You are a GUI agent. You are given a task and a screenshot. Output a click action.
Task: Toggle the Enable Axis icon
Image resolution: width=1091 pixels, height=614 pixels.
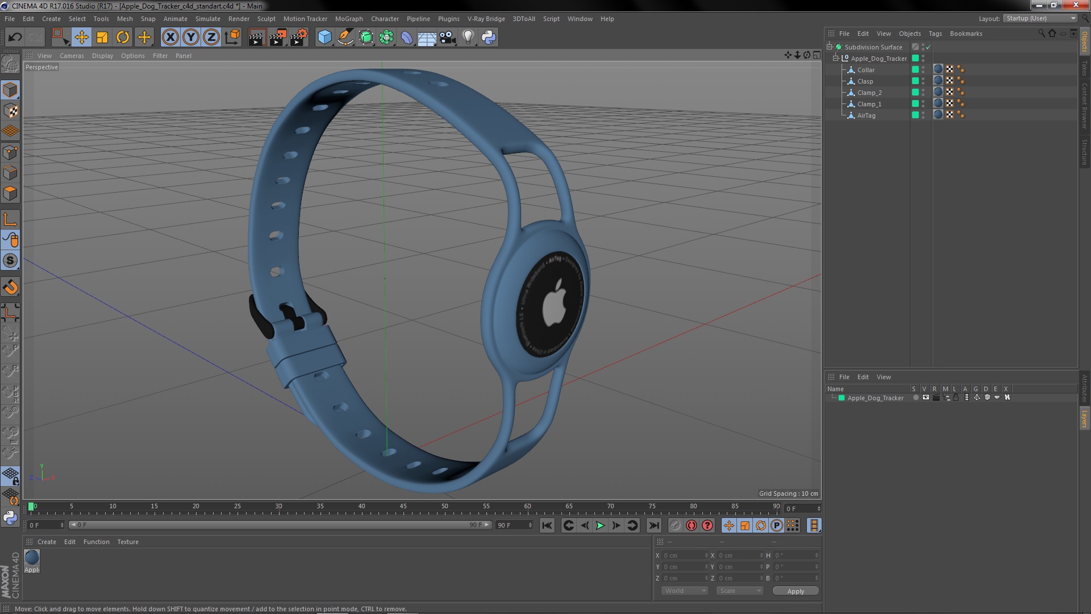click(x=10, y=219)
